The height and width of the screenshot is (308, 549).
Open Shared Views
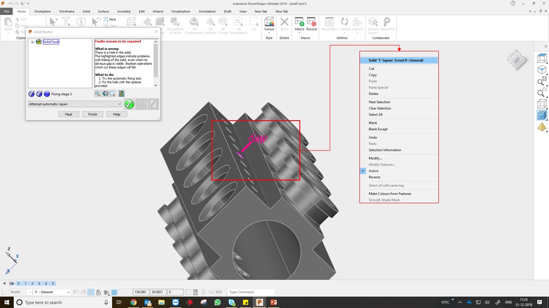[x=373, y=25]
